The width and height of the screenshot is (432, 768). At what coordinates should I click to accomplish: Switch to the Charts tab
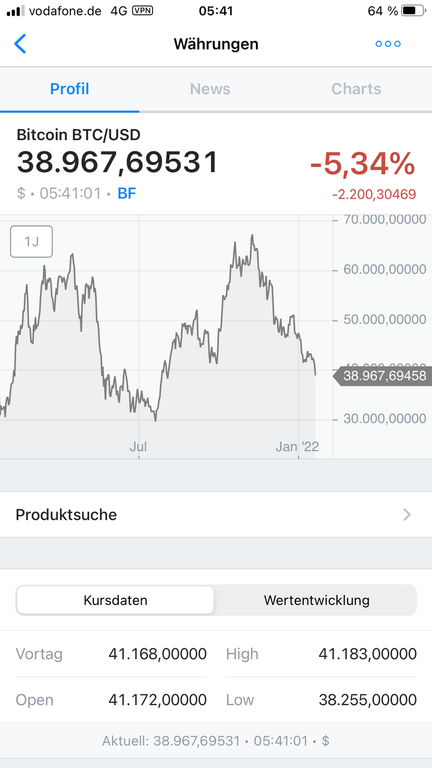[356, 89]
